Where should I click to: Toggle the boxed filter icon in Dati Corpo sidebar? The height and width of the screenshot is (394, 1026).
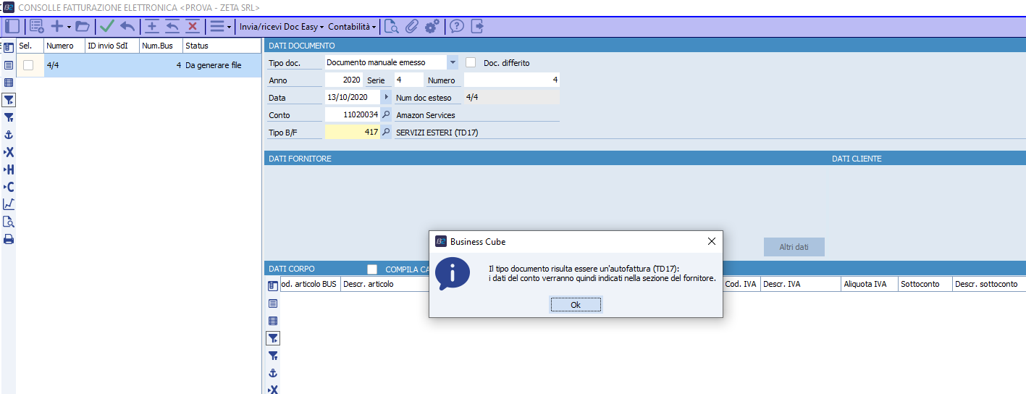pyautogui.click(x=273, y=338)
